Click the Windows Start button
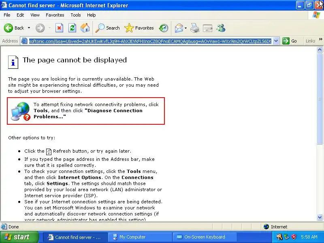The height and width of the screenshot is (243, 324). click(19, 237)
